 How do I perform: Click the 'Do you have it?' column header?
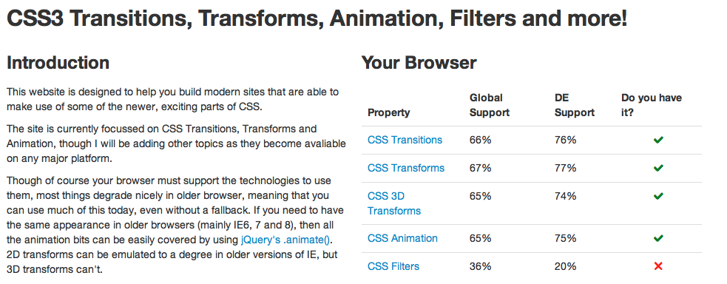click(652, 105)
